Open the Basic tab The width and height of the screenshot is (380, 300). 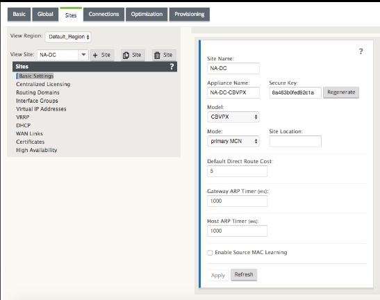pos(19,15)
